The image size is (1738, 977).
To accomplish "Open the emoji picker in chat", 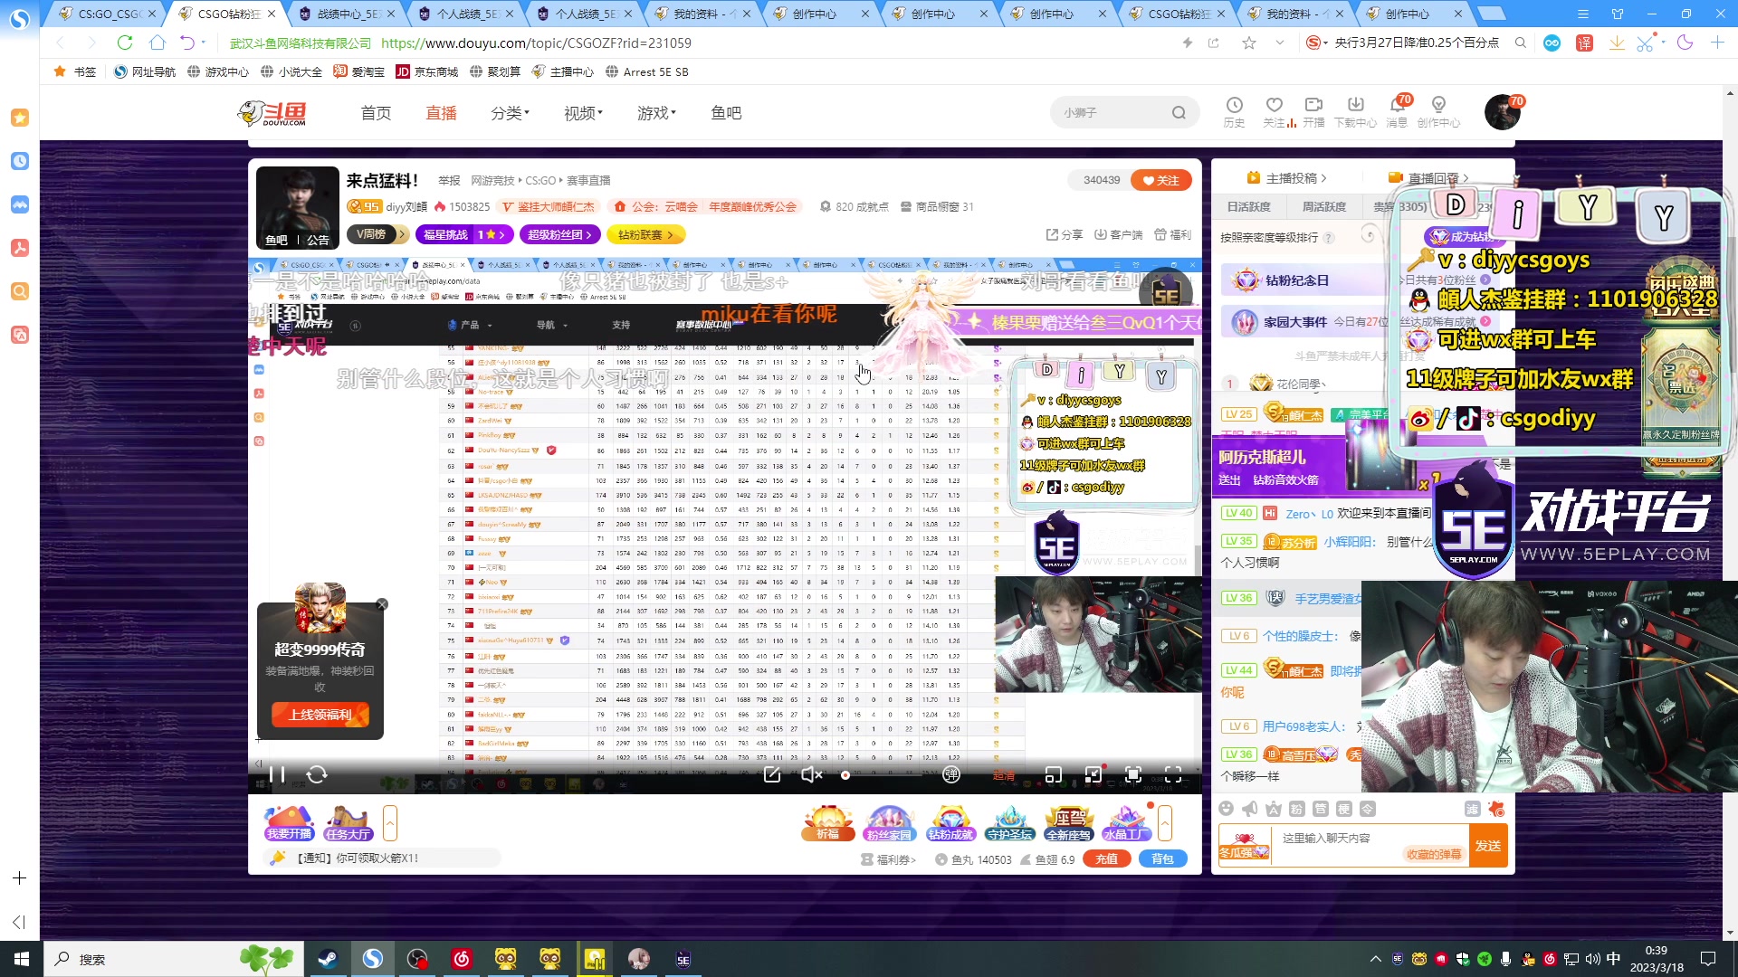I will tap(1226, 809).
